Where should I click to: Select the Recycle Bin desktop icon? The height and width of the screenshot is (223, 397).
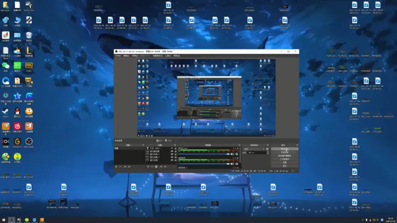(29, 37)
